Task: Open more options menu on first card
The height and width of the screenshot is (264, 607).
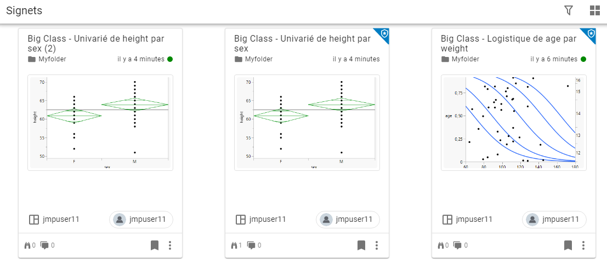Action: pos(170,245)
